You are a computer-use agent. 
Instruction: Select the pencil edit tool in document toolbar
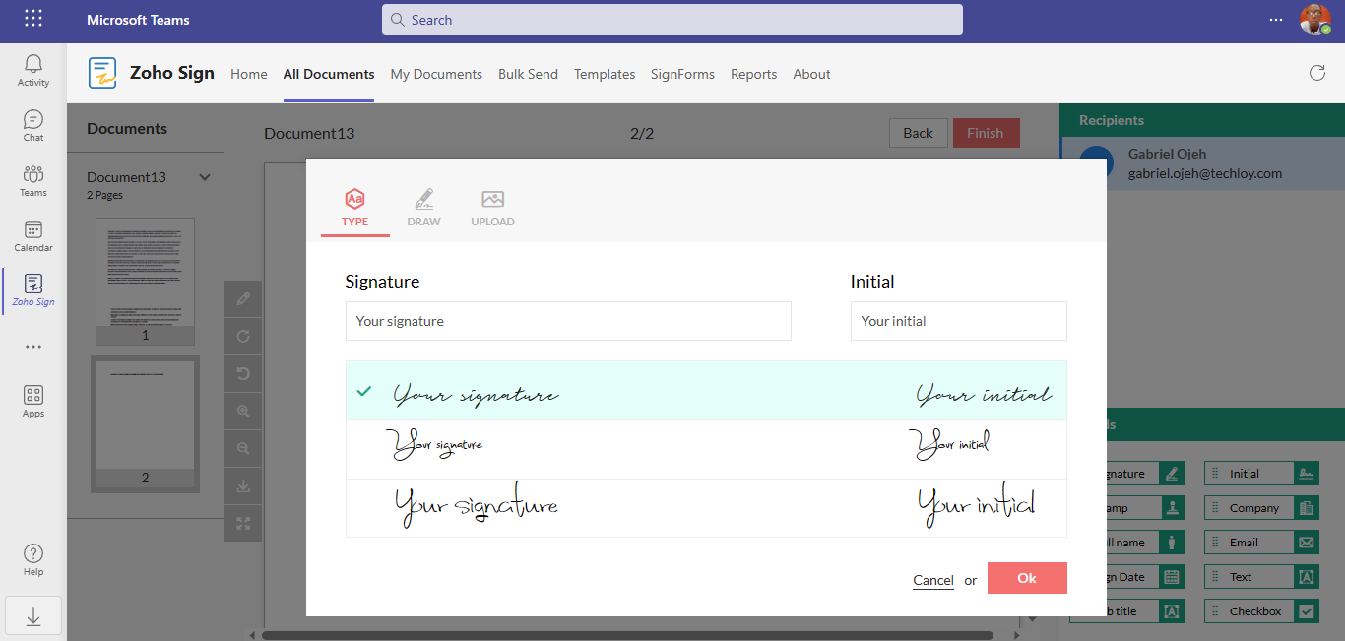pos(243,298)
